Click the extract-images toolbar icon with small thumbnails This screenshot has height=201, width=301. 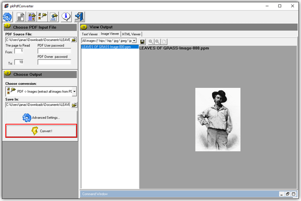pos(43,17)
